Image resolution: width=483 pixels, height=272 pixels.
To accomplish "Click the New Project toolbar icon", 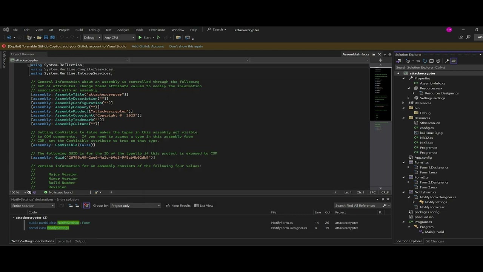I will (x=29, y=37).
